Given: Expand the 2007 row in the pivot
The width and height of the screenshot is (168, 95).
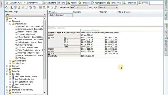Looking at the screenshot, I should (49, 49).
